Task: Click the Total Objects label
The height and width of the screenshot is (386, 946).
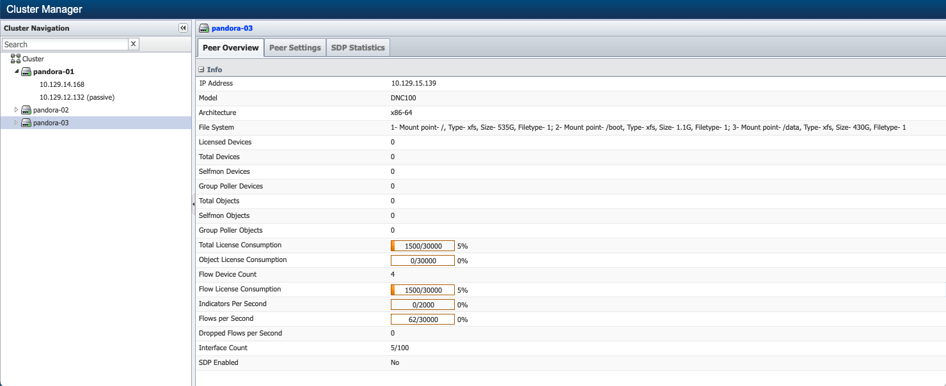Action: (219, 201)
